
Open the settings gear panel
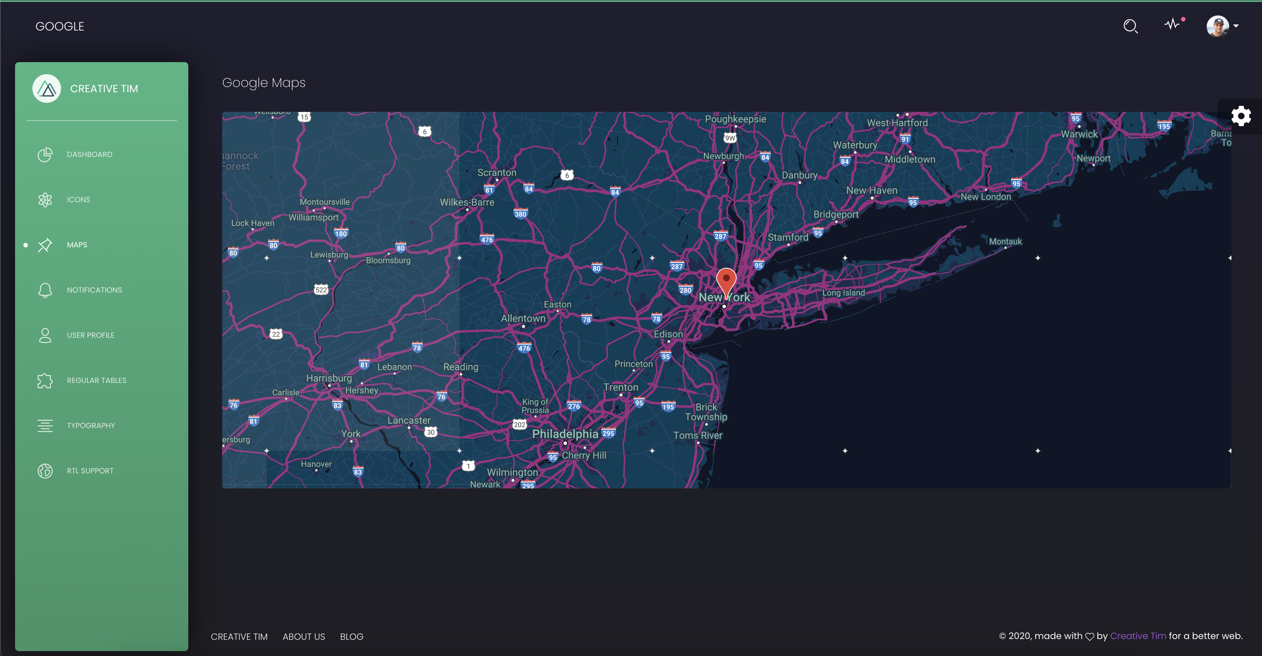tap(1241, 117)
